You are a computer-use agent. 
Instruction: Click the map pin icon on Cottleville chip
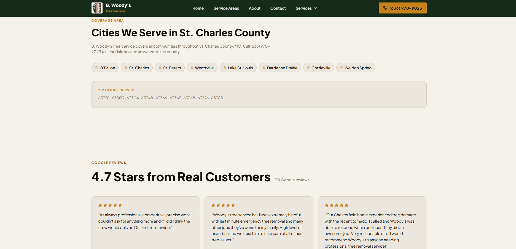pyautogui.click(x=308, y=68)
